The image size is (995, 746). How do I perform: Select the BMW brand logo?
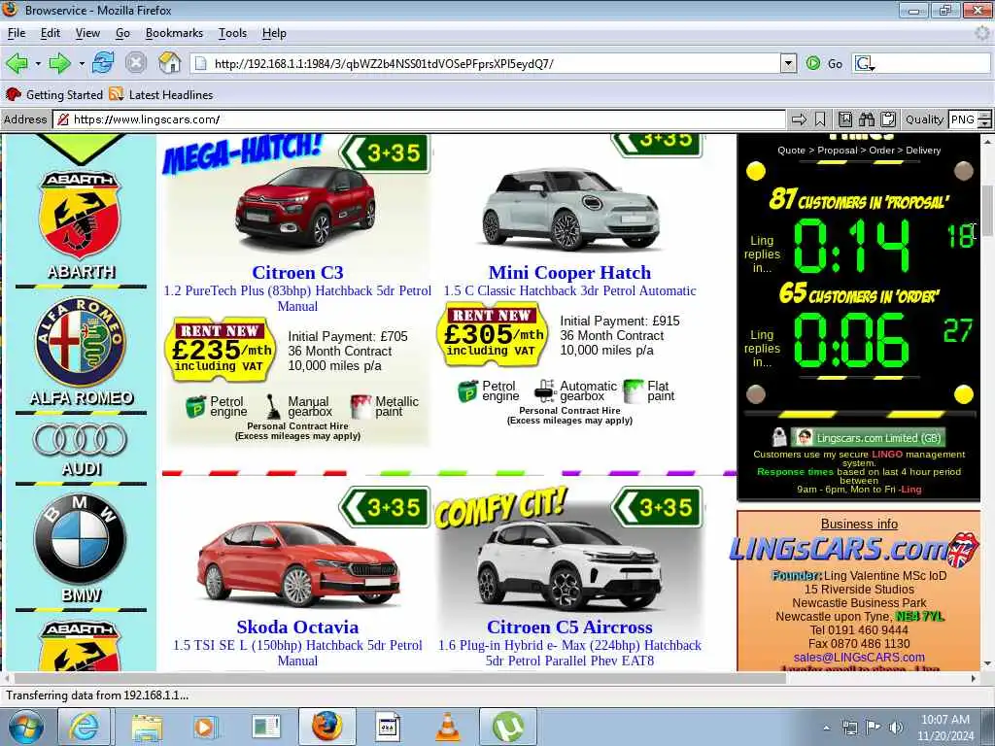pyautogui.click(x=80, y=539)
